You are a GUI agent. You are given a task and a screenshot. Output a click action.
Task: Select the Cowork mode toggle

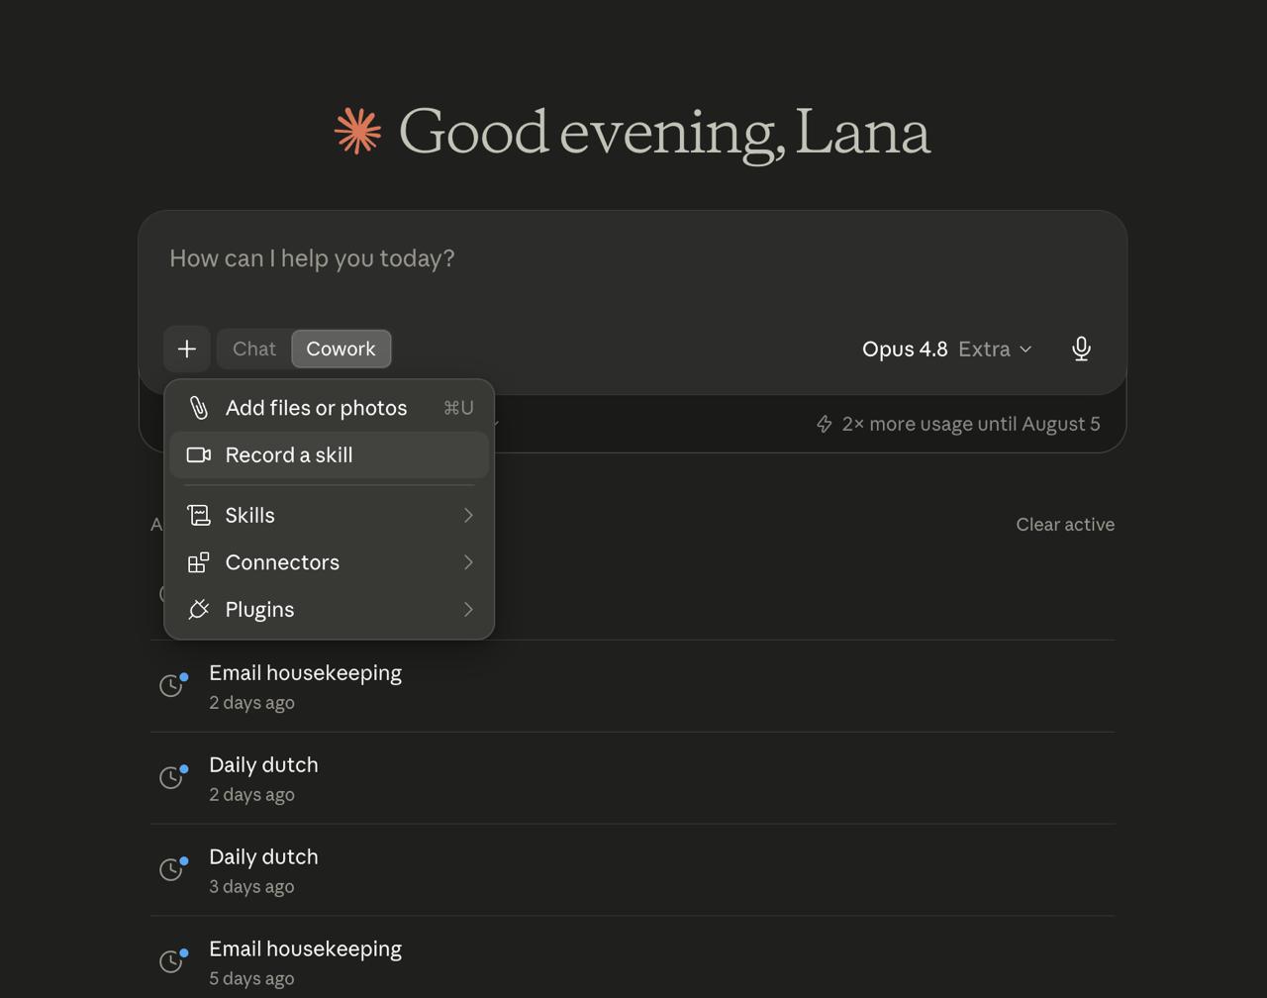pyautogui.click(x=341, y=349)
